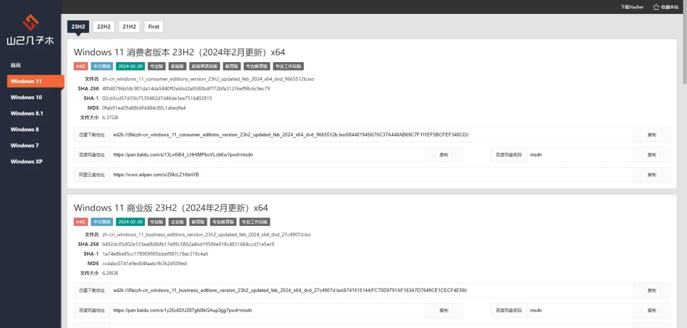The height and width of the screenshot is (328, 687).
Task: Copy the consumer edition ed2k 迅雷 link
Action: pos(652,135)
